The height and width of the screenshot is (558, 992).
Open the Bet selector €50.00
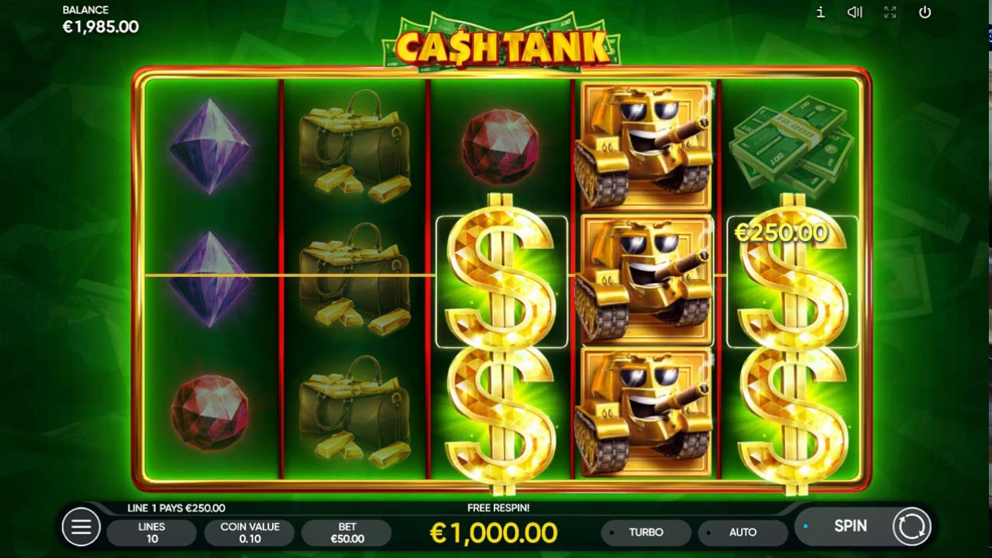pyautogui.click(x=347, y=532)
